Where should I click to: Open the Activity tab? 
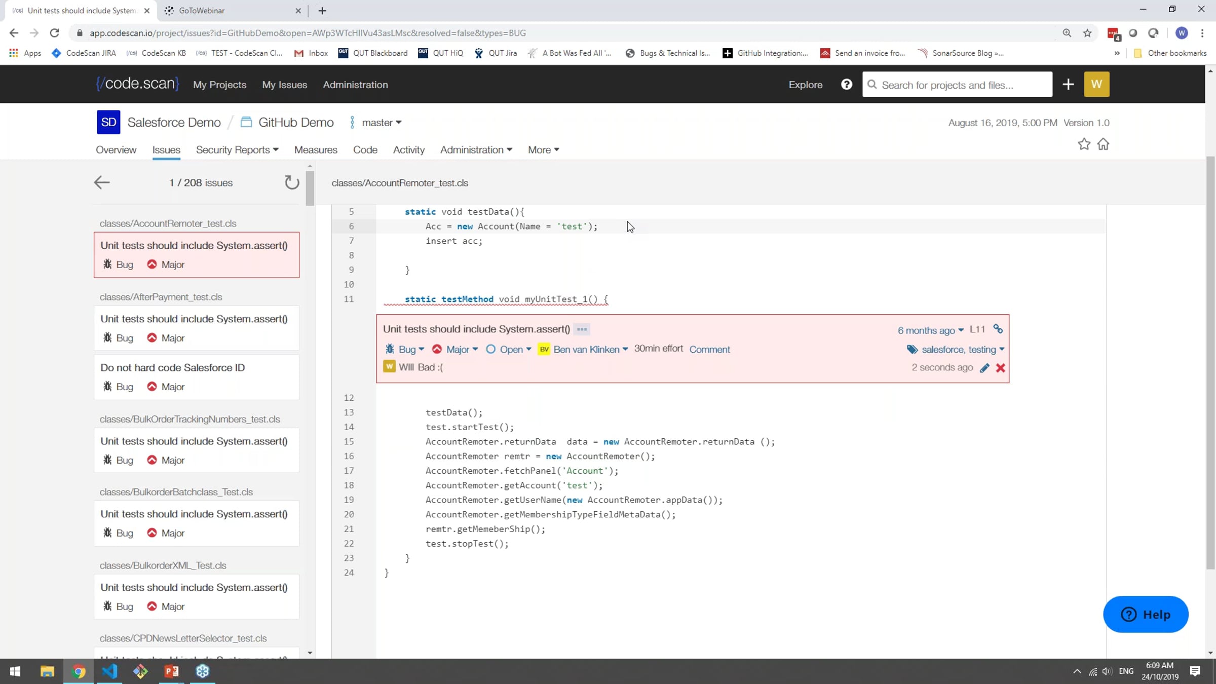[x=408, y=149]
